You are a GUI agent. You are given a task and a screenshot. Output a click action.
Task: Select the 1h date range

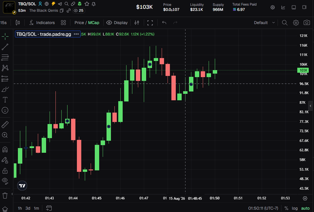pos(20,208)
